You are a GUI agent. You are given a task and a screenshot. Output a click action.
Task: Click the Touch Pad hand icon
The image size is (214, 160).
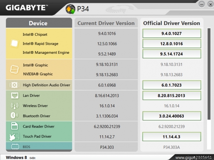coord(14,137)
